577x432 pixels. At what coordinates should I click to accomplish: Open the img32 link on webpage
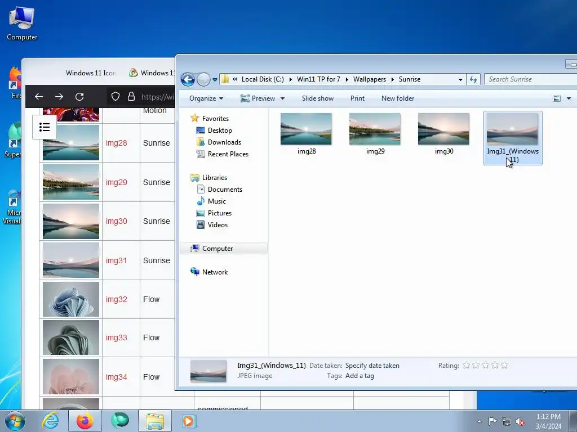pos(117,299)
